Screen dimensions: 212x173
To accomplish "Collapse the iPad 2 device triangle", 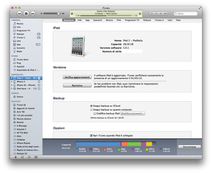I will coord(12,78).
